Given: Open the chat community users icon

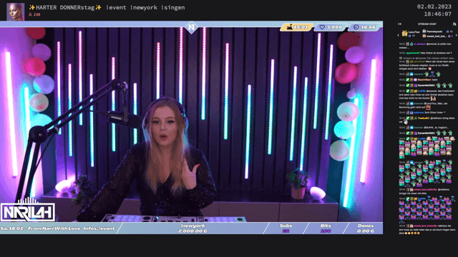Looking at the screenshot, I should [x=454, y=24].
